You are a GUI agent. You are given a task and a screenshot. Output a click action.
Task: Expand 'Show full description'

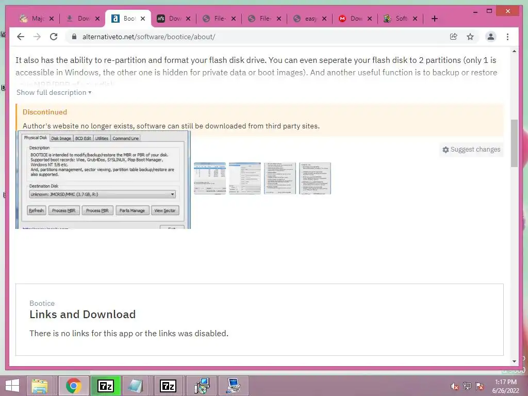click(x=54, y=92)
